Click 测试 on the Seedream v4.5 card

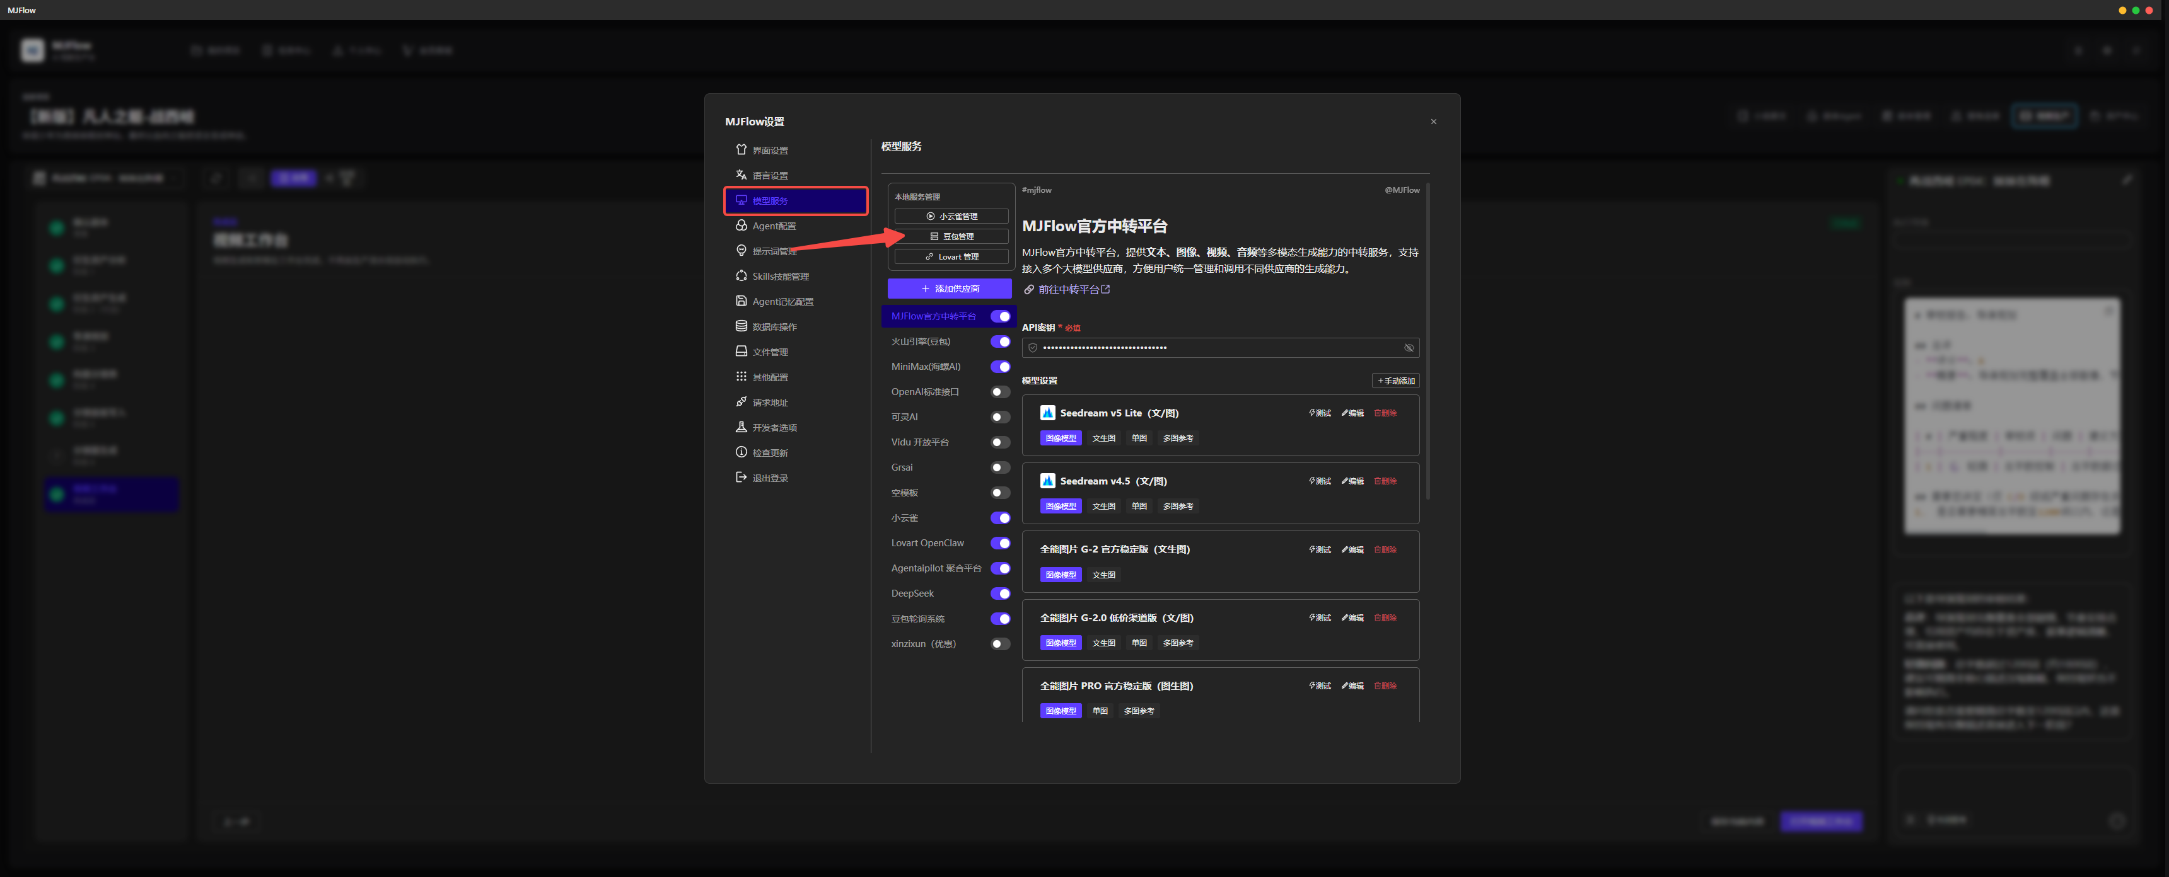click(x=1320, y=481)
